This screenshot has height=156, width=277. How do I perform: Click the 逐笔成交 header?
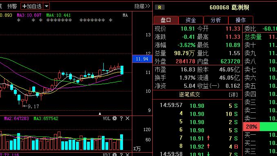190,95
